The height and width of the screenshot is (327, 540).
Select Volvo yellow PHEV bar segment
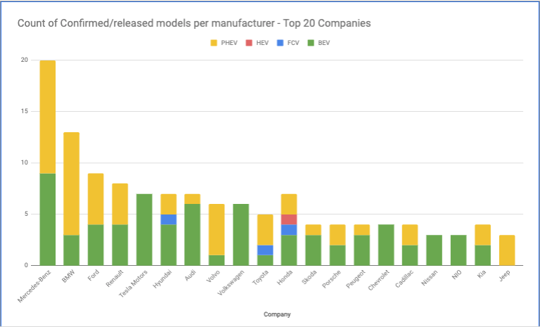217,229
